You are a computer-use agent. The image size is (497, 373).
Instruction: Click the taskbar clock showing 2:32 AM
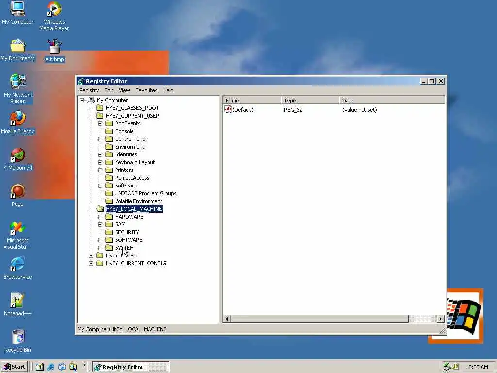point(478,367)
